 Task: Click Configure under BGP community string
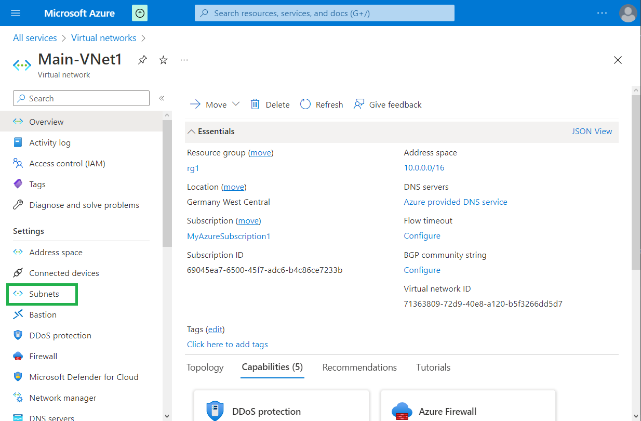click(x=422, y=270)
